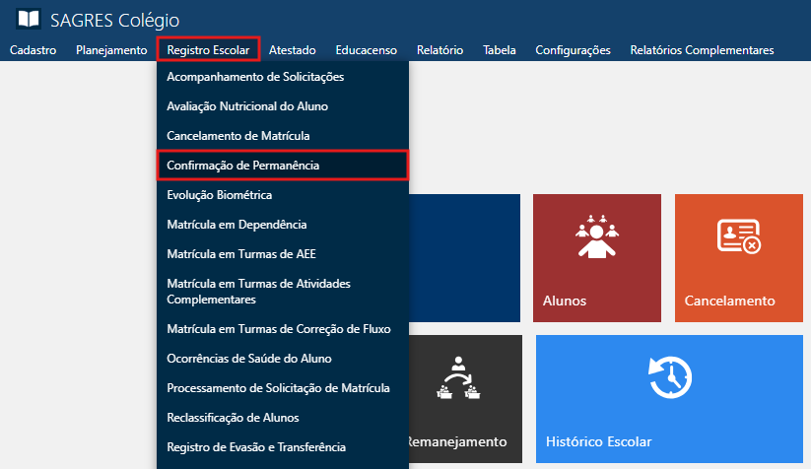The width and height of the screenshot is (811, 469).
Task: Click the Cancelamento ID card icon
Action: 737,236
